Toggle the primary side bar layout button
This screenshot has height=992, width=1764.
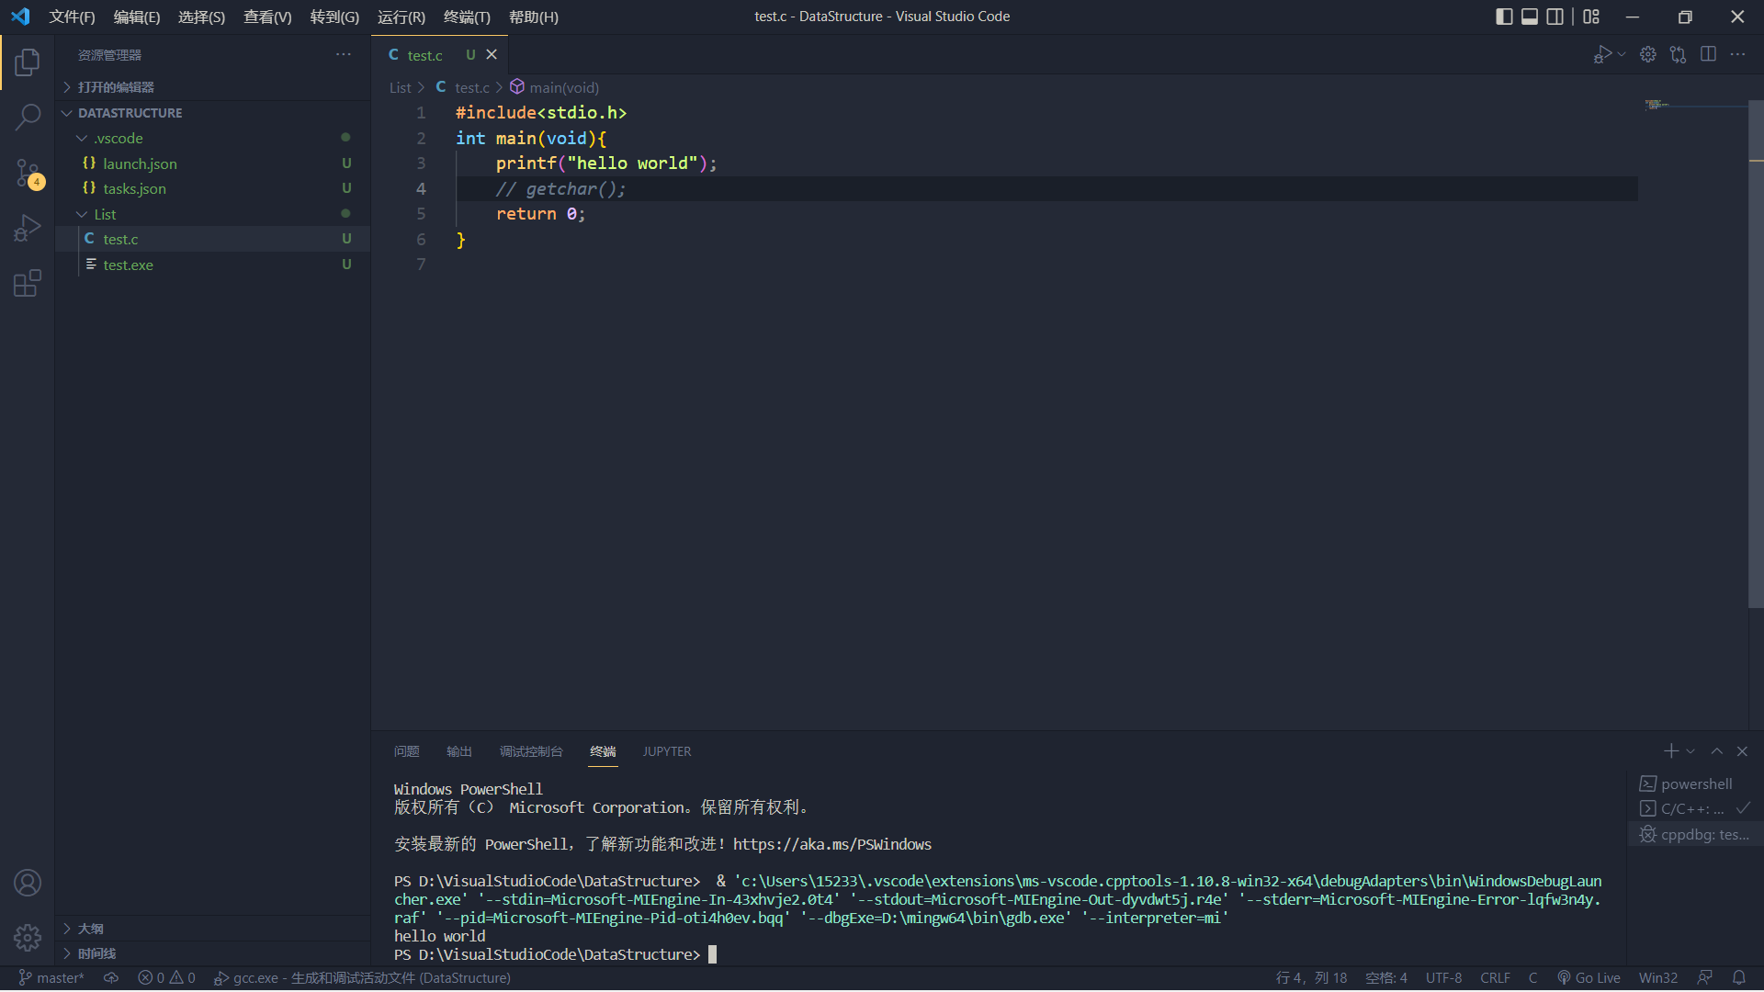[1504, 17]
